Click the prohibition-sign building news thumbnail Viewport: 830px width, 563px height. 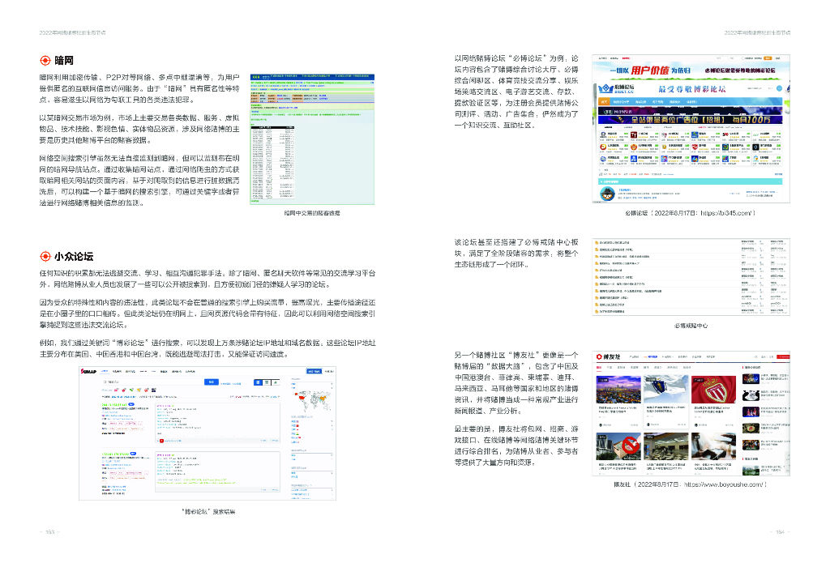click(x=618, y=447)
